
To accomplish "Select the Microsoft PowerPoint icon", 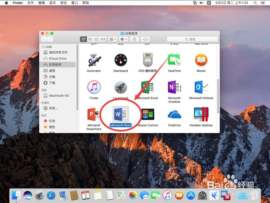I will pyautogui.click(x=94, y=114).
